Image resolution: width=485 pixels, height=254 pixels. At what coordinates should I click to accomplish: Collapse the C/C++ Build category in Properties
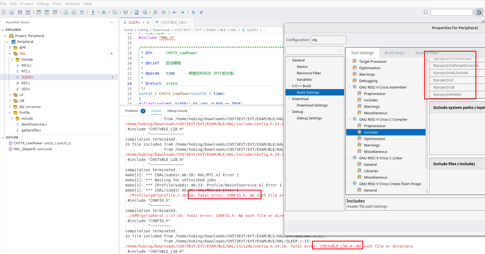(x=289, y=86)
